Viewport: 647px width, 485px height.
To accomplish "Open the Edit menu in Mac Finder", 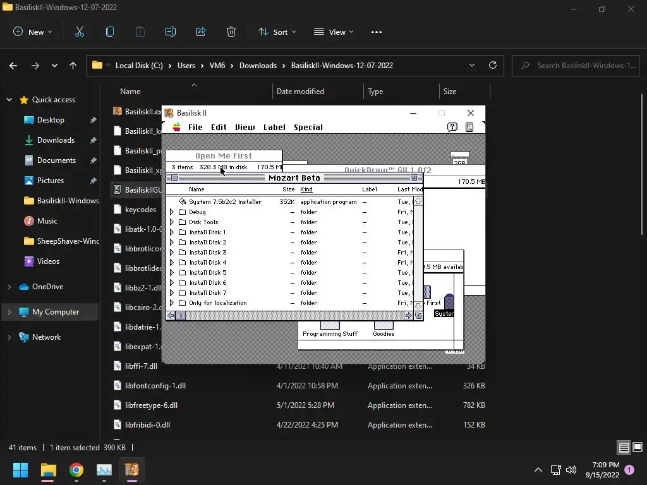I will coord(219,127).
